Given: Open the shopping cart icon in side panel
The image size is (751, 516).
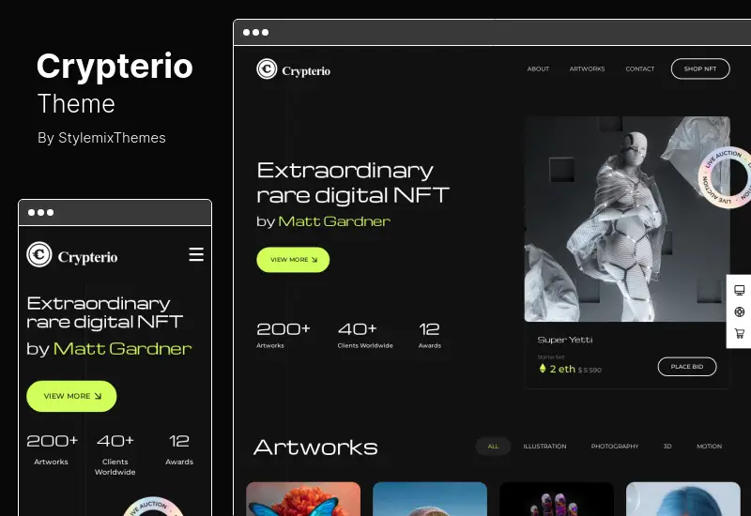Looking at the screenshot, I should (740, 334).
